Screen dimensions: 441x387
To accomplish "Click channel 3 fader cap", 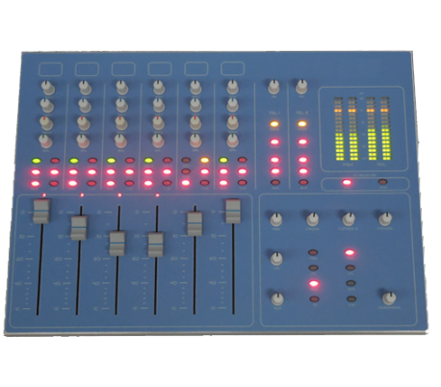I will (x=117, y=243).
